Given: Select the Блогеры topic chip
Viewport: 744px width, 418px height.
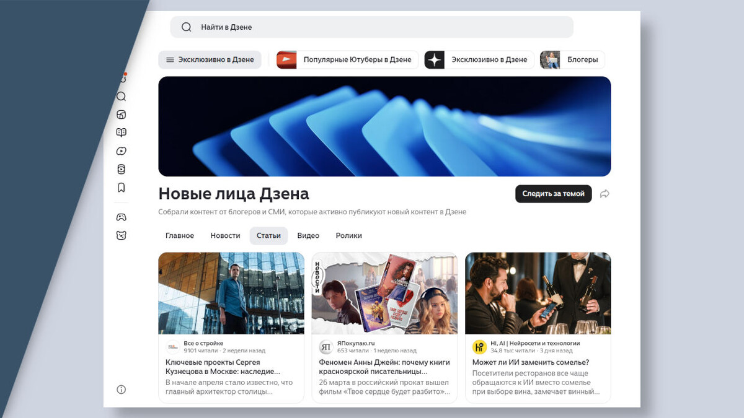Looking at the screenshot, I should coord(572,59).
